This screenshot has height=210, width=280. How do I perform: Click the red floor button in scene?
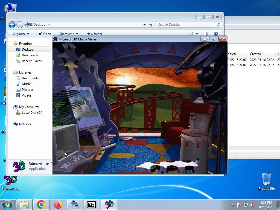126,138
